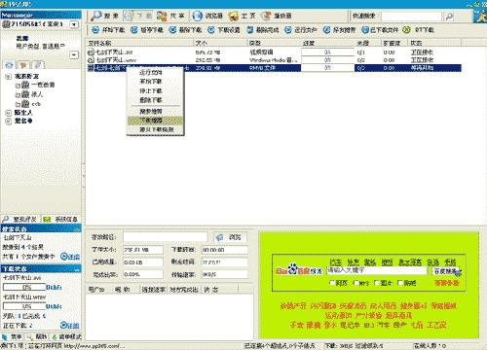The image size is (487, 350).
Task: Click 删除下载 delete download toolbar icon
Action: point(172,30)
